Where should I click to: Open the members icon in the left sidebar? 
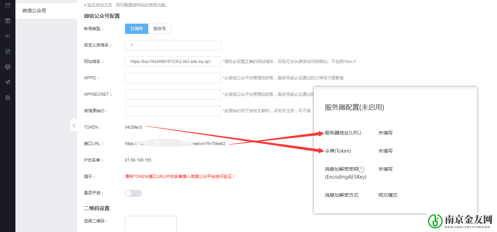(8, 36)
